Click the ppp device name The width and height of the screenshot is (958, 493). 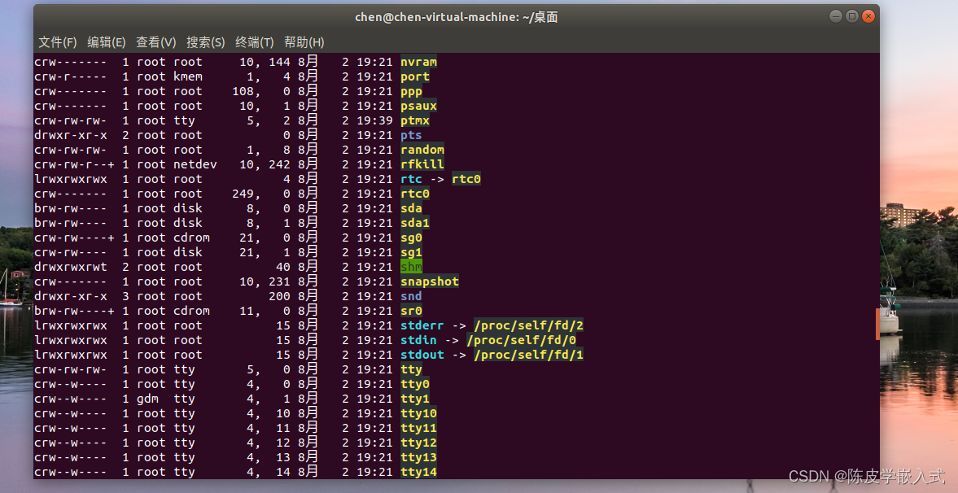(411, 91)
